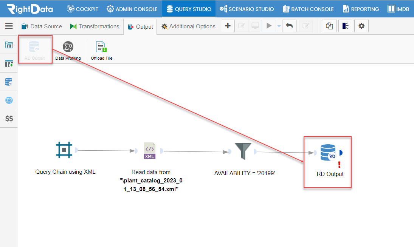414x247 pixels.
Task: Open the Data Source tab
Action: [42, 26]
